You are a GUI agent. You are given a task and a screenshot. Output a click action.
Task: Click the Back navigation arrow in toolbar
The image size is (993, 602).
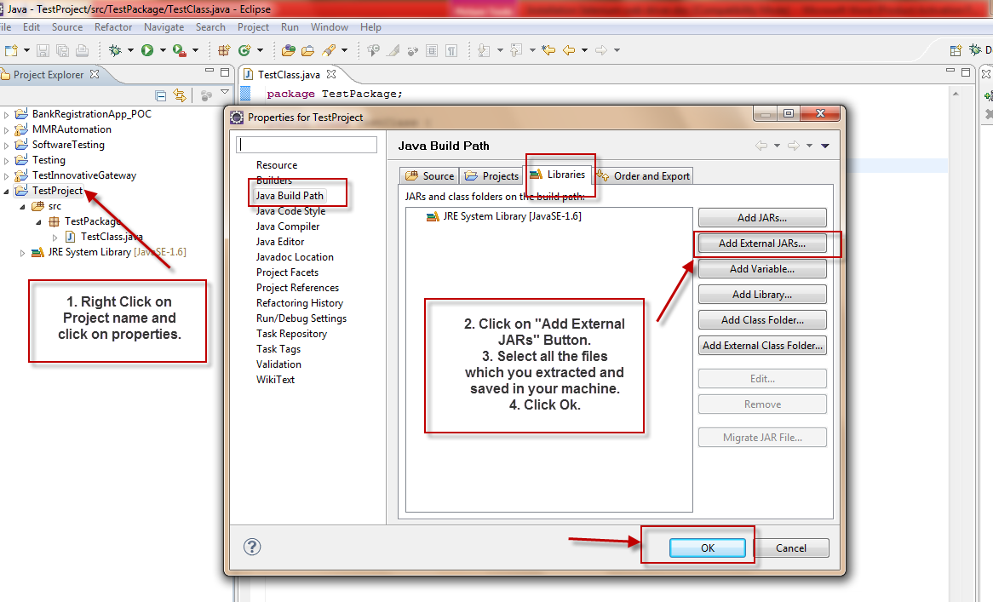click(569, 50)
